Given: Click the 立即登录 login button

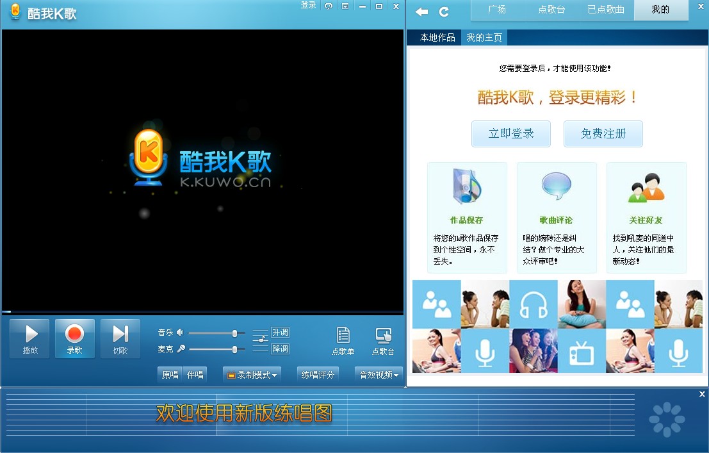Looking at the screenshot, I should pyautogui.click(x=510, y=134).
